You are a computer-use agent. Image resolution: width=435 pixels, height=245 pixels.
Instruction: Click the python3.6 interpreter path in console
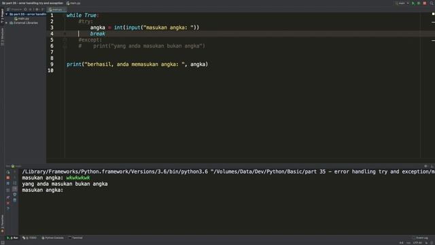[x=115, y=171]
